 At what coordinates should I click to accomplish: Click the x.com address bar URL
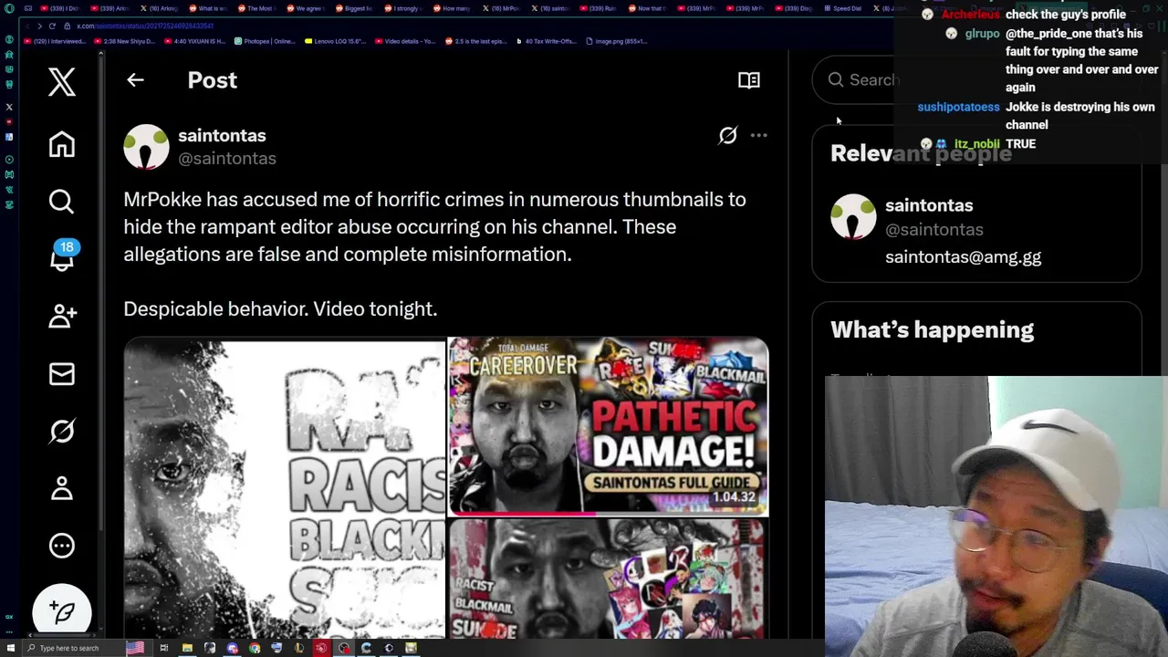pyautogui.click(x=145, y=26)
